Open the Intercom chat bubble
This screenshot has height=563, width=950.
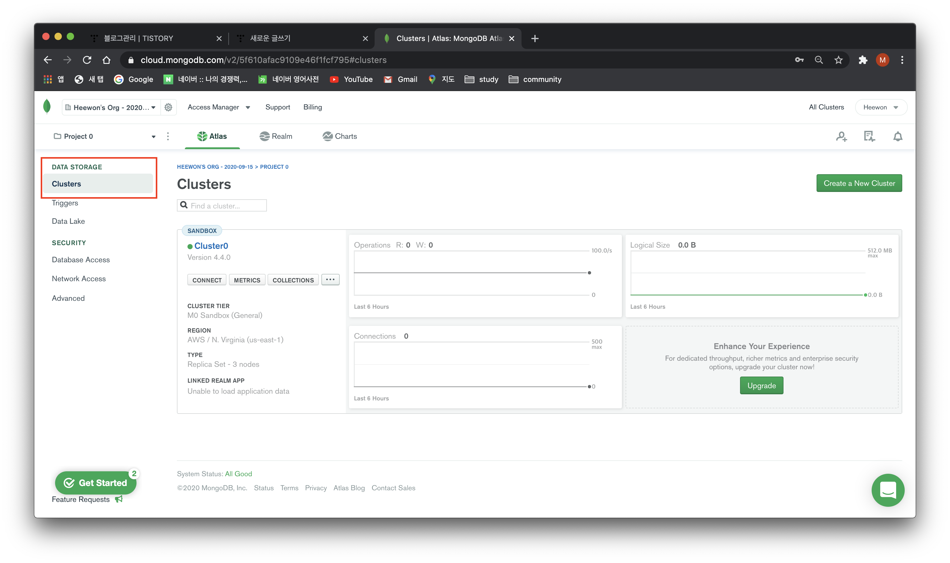tap(888, 490)
